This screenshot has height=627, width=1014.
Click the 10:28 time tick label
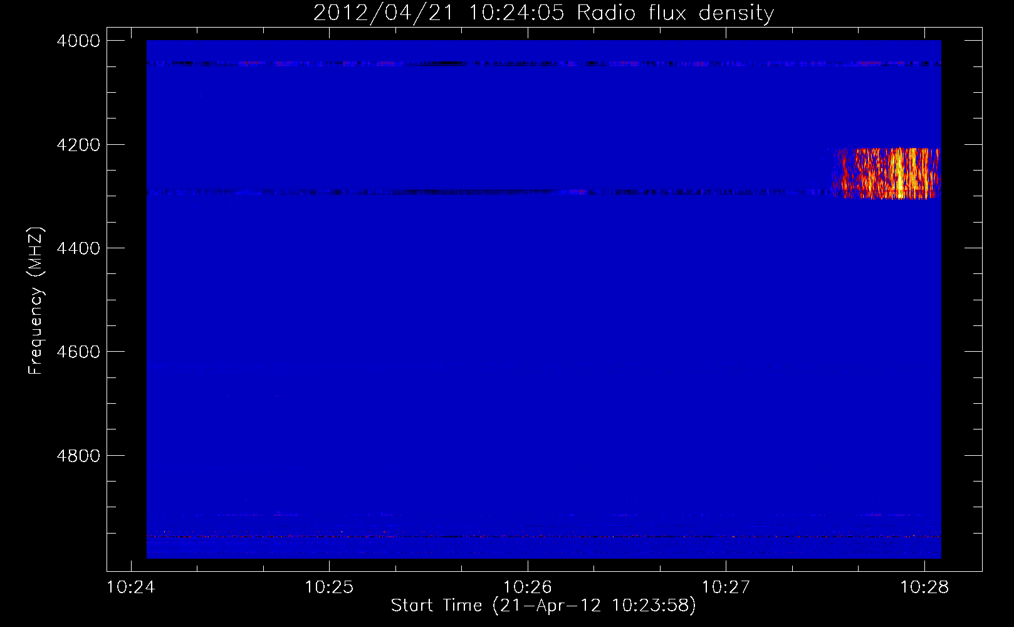[x=924, y=587]
